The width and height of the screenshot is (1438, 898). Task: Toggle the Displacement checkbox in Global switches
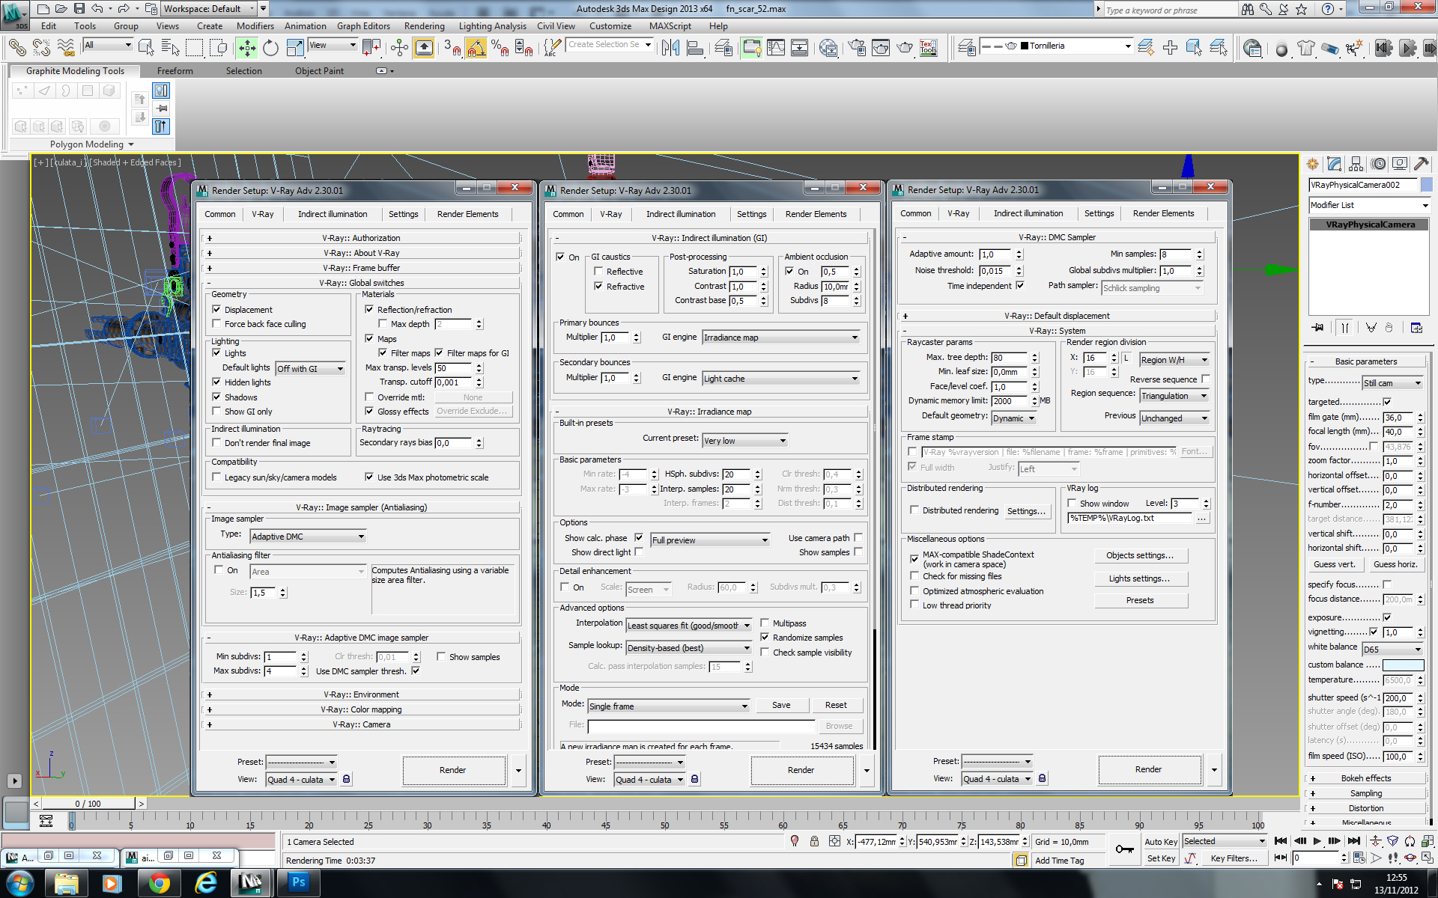[216, 310]
